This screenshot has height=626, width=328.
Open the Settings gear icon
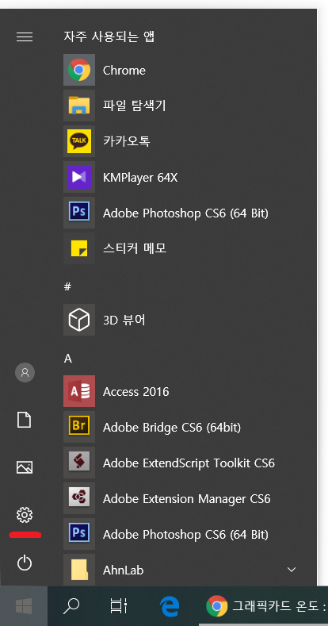25,515
